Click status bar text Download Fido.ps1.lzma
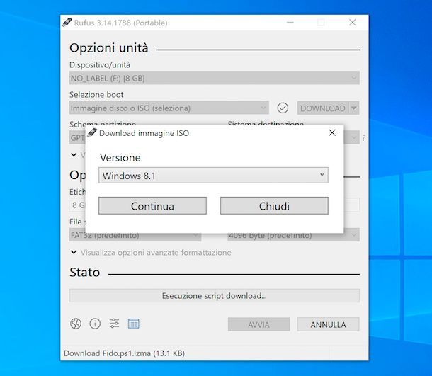Image resolution: width=432 pixels, height=376 pixels. 124,353
